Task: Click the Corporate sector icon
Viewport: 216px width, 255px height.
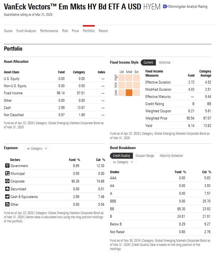Action: coord(7,181)
